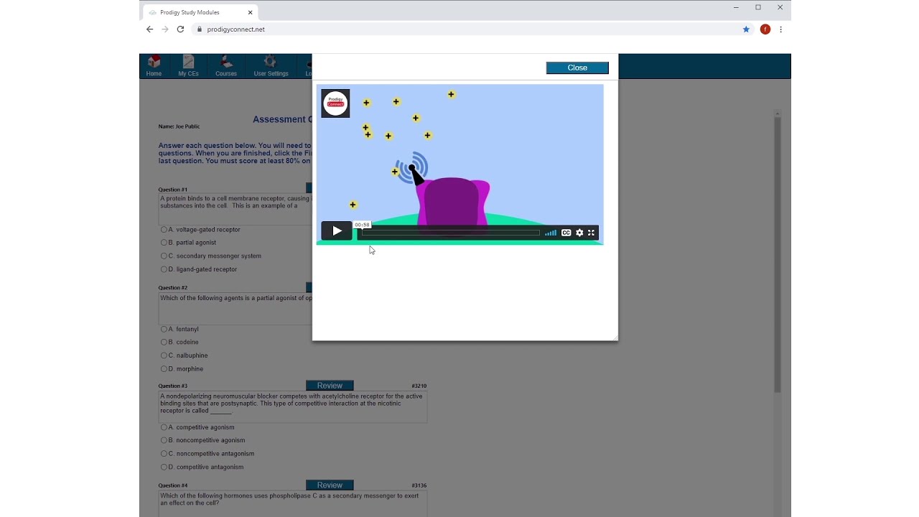Screen dimensions: 919x517
Task: Go to Home in navigation bar
Action: click(x=154, y=65)
